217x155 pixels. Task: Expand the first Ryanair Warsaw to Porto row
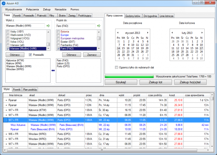click(x=6, y=100)
